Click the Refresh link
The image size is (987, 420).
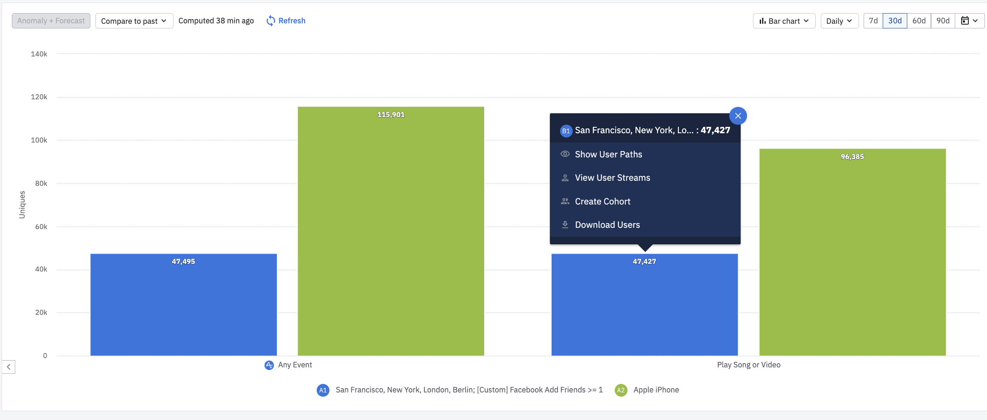click(292, 20)
